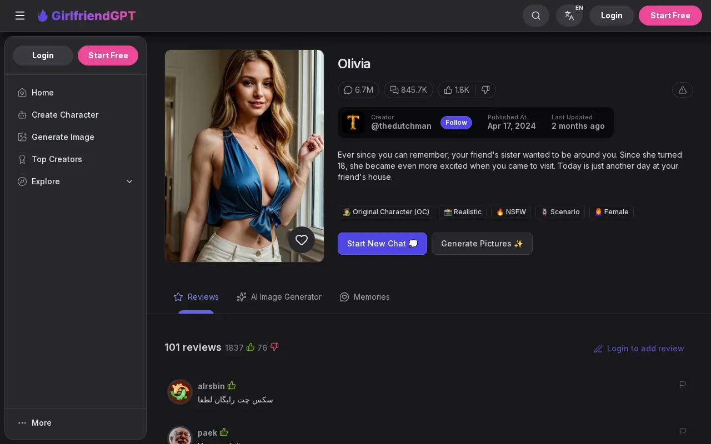This screenshot has height=444, width=711.
Task: Open the @thedutchman creator profile
Action: point(401,126)
